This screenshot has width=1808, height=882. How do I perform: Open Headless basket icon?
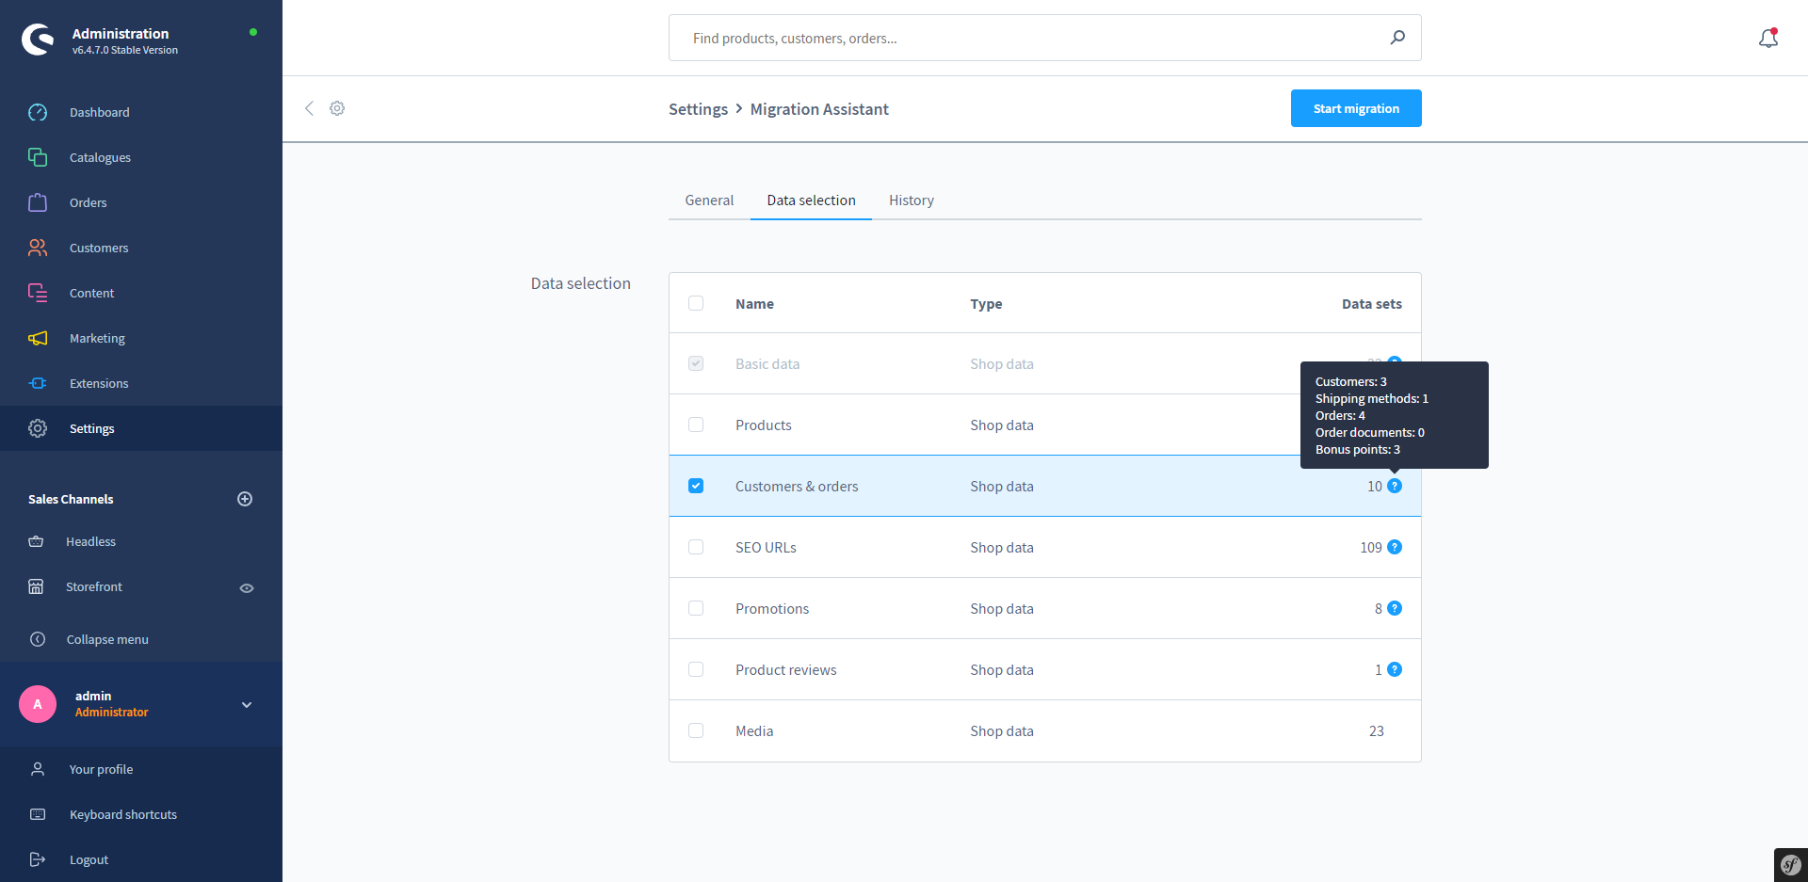36,541
